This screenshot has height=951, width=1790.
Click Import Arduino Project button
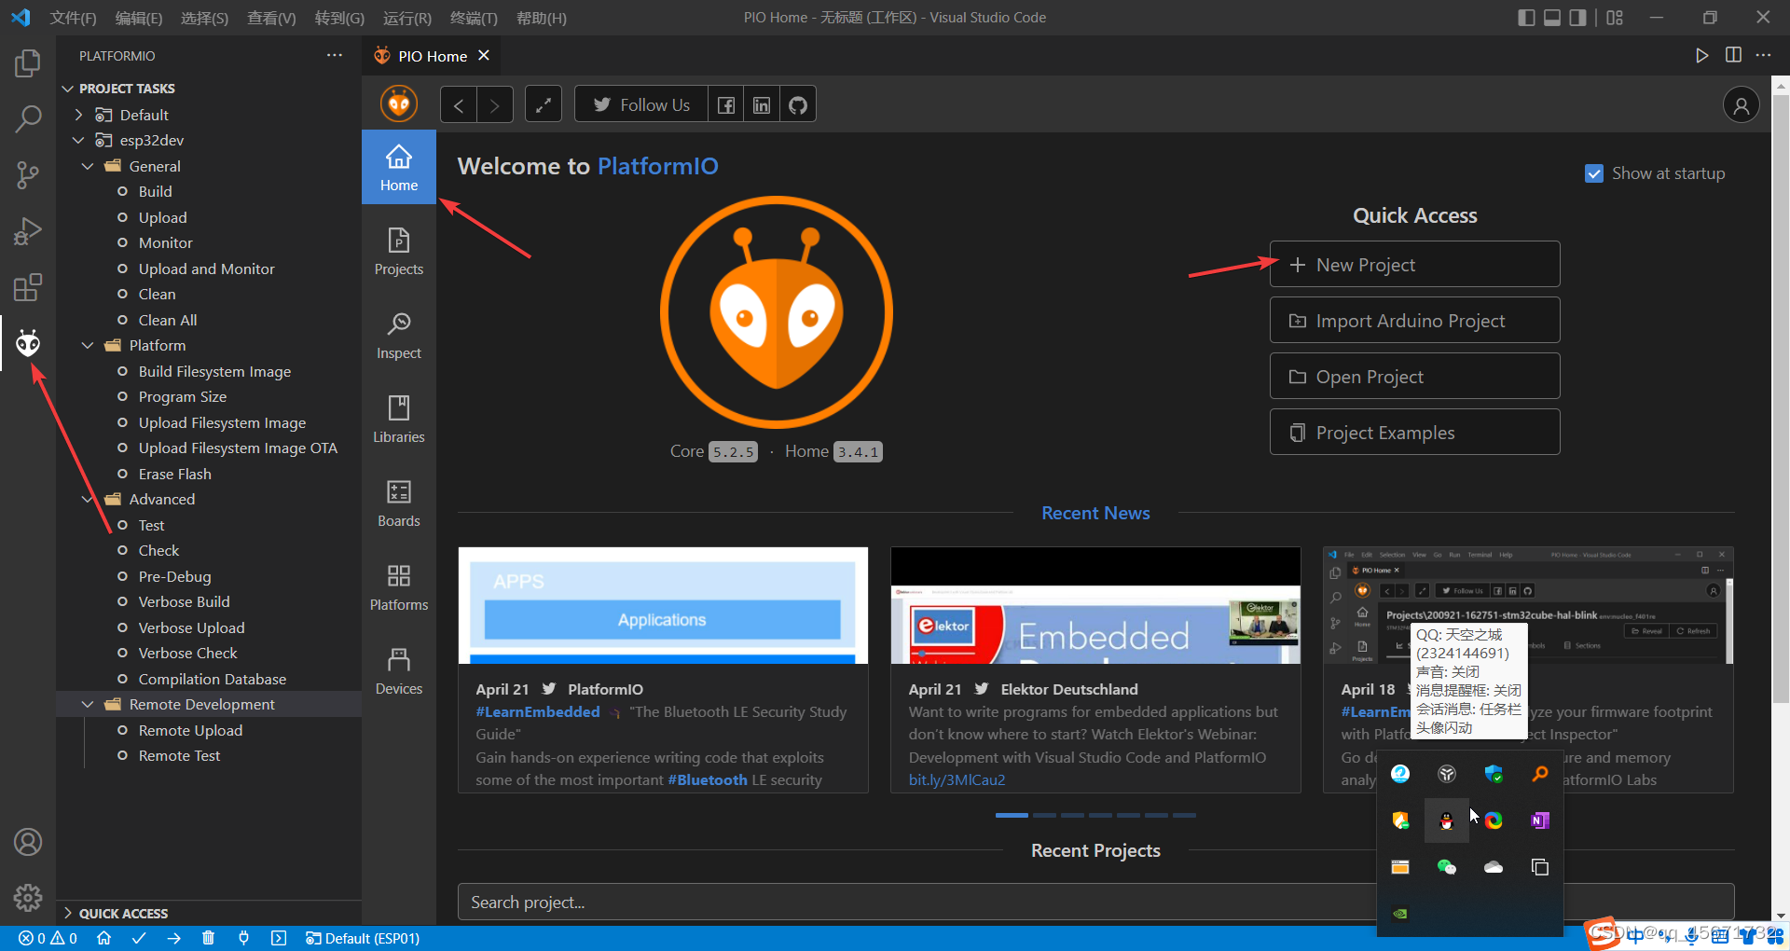[1414, 321]
